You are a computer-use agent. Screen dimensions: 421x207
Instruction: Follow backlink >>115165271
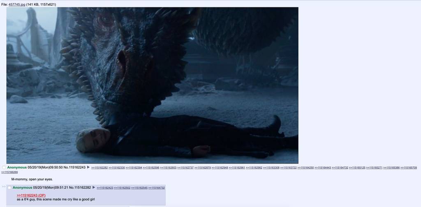tap(375, 168)
